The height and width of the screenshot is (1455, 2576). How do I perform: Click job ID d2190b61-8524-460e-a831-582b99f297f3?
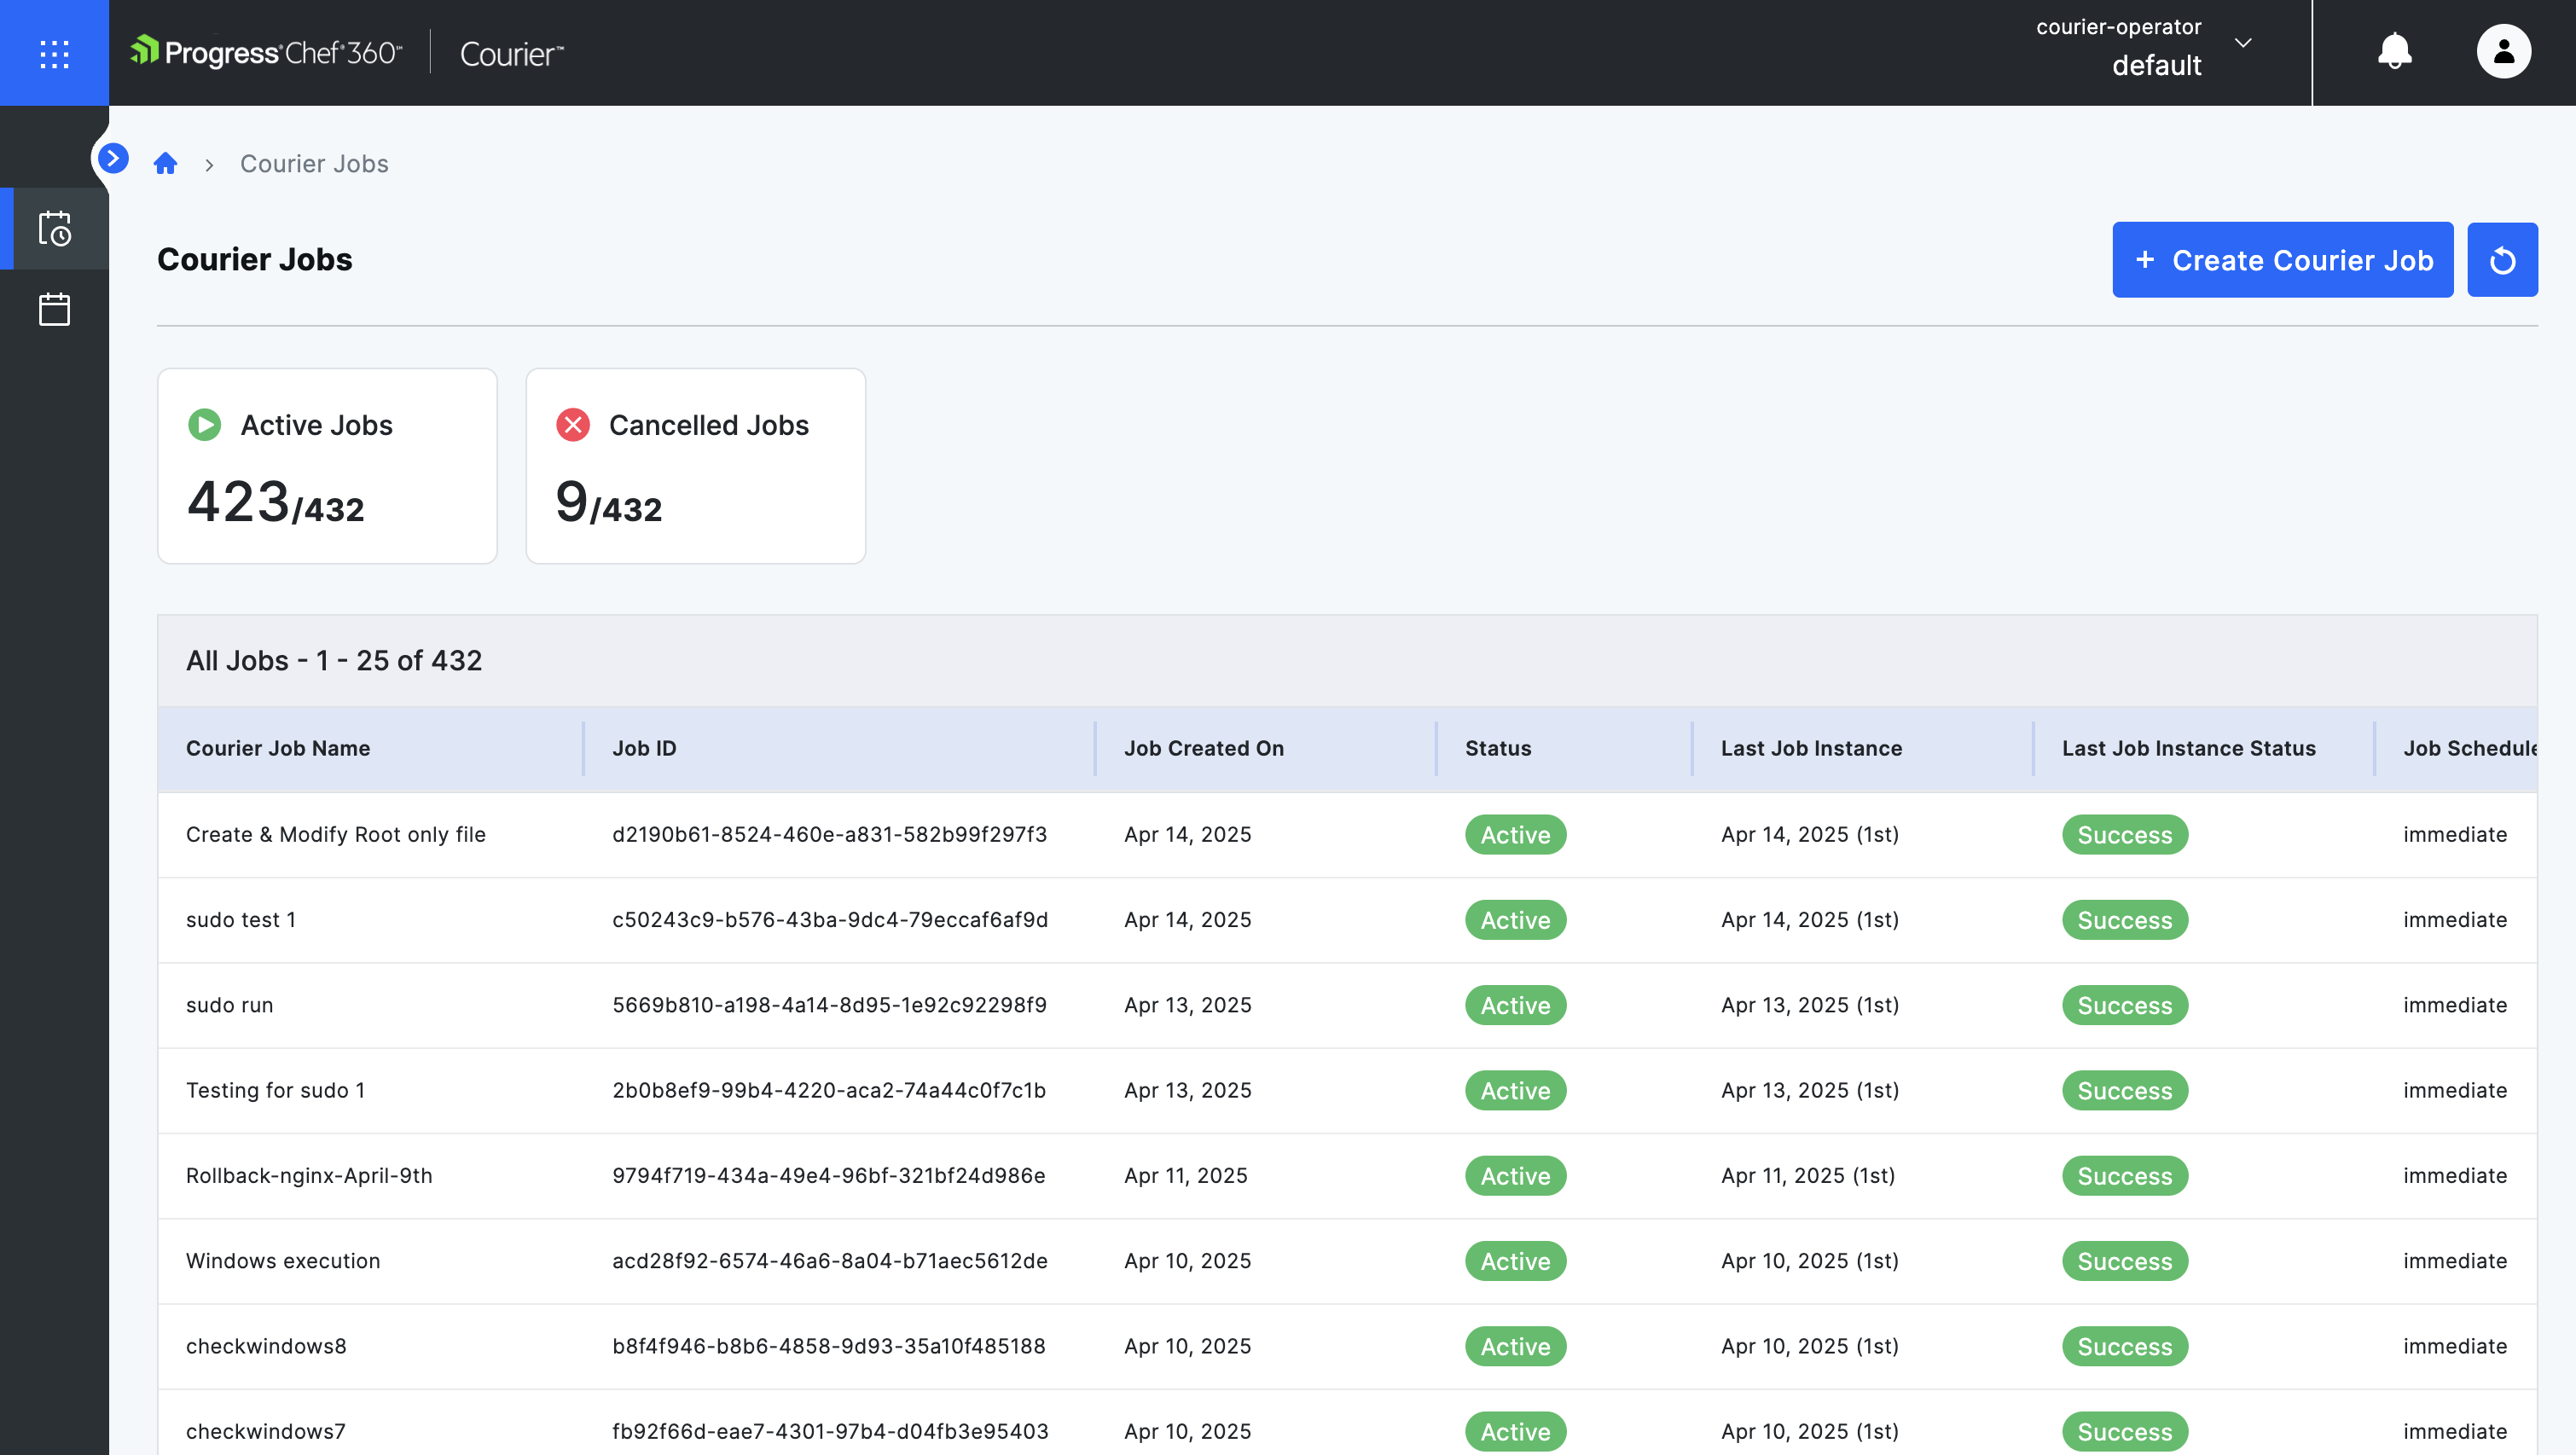(829, 834)
